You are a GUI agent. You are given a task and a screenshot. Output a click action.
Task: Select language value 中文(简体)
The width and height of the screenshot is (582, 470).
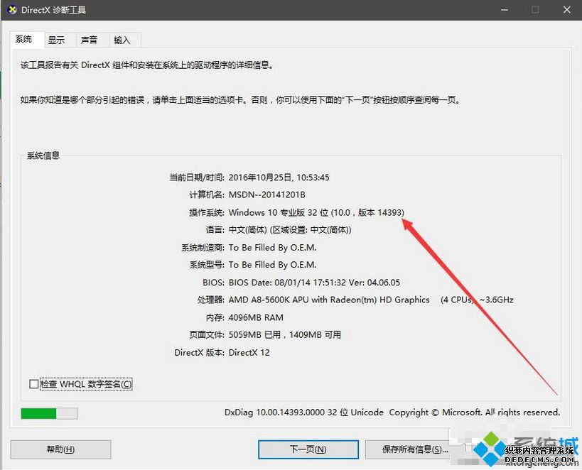tap(290, 230)
